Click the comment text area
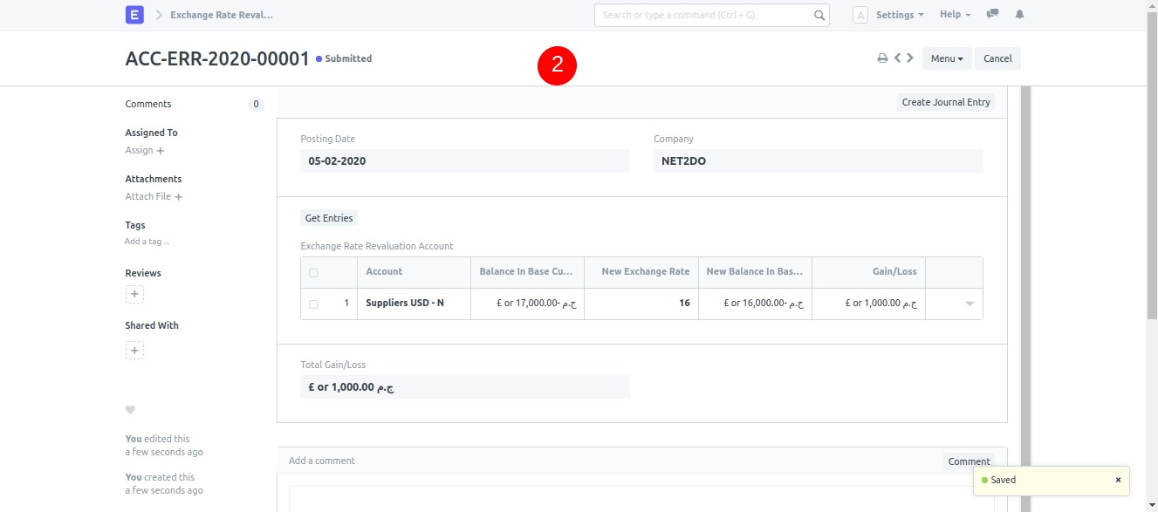 pos(641,499)
